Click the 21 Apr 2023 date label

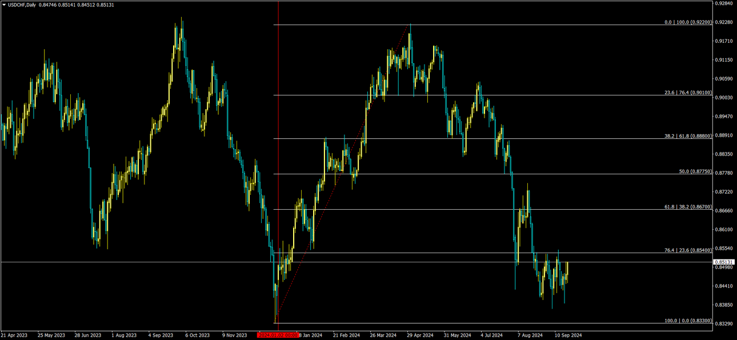pos(14,335)
